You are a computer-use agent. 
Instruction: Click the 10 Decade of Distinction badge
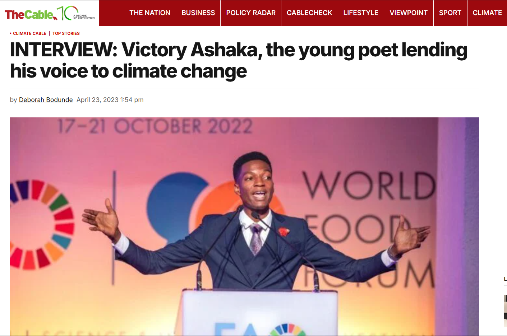[76, 13]
